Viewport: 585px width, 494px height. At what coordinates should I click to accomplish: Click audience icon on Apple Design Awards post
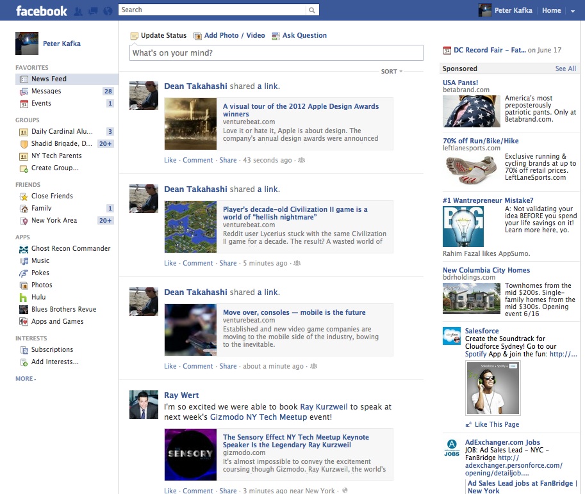(301, 160)
